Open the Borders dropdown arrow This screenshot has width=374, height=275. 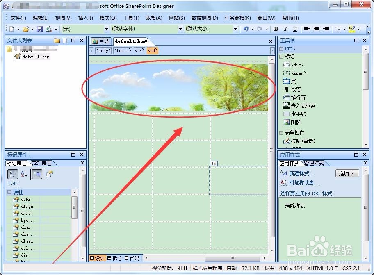click(344, 30)
